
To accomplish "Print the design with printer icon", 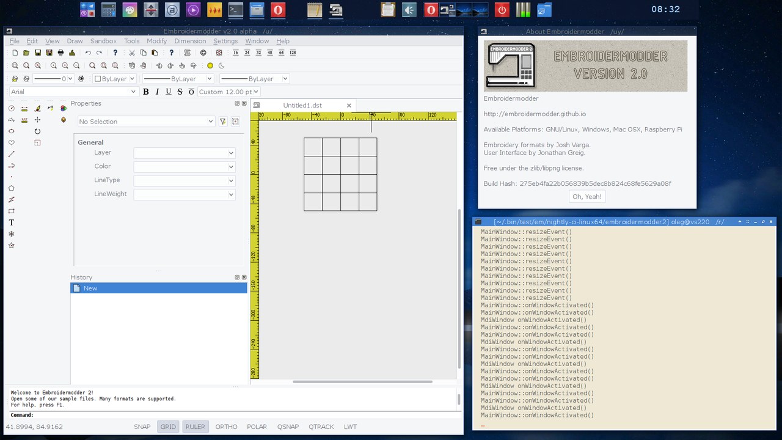I will pyautogui.click(x=60, y=53).
